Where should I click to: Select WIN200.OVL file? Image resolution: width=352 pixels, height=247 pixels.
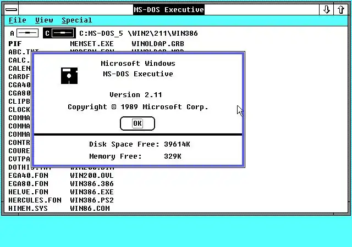pyautogui.click(x=92, y=176)
